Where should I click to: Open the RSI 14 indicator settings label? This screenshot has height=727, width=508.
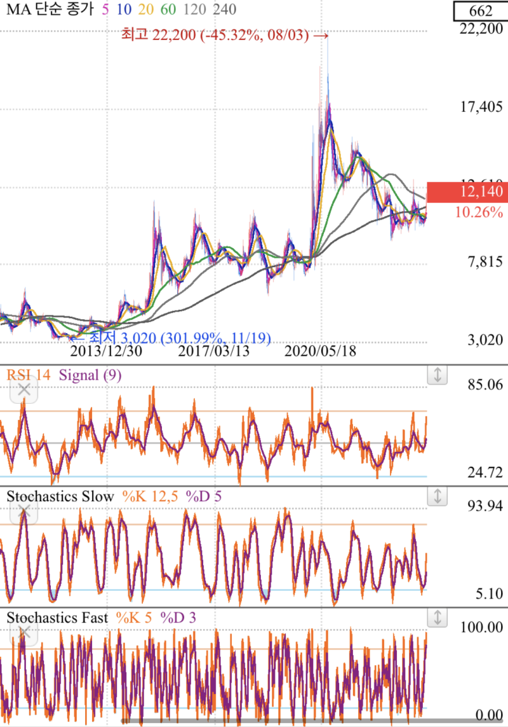(29, 375)
